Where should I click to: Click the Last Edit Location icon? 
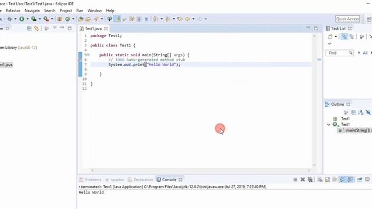coord(180,19)
